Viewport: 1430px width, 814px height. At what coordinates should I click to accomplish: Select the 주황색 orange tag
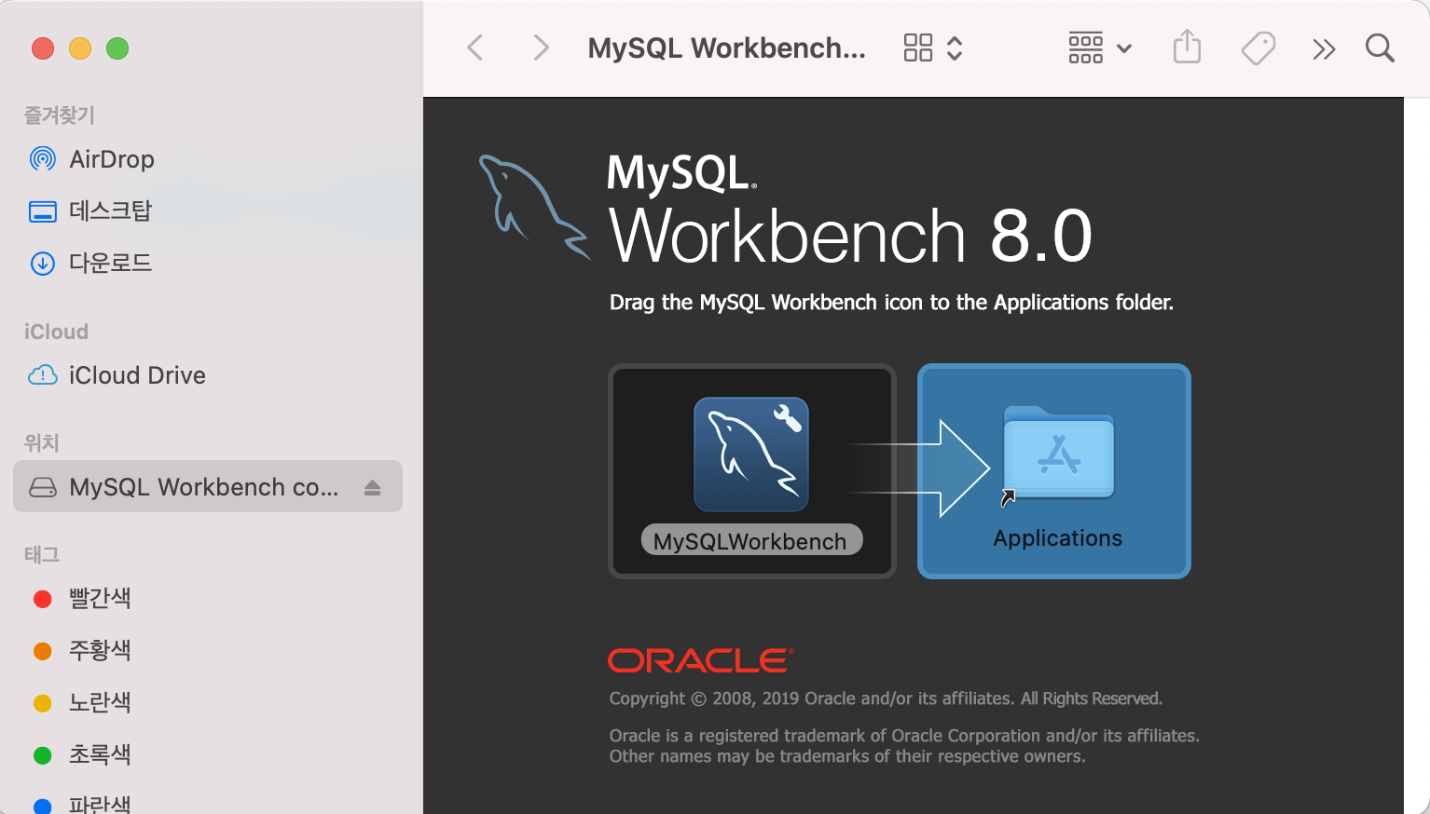[208, 651]
